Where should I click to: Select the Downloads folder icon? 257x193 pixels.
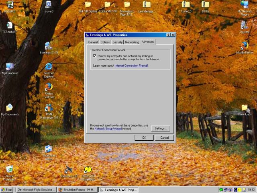click(245, 108)
